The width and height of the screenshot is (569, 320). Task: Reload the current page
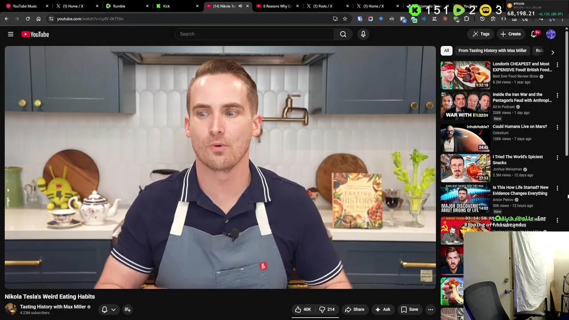coord(28,19)
